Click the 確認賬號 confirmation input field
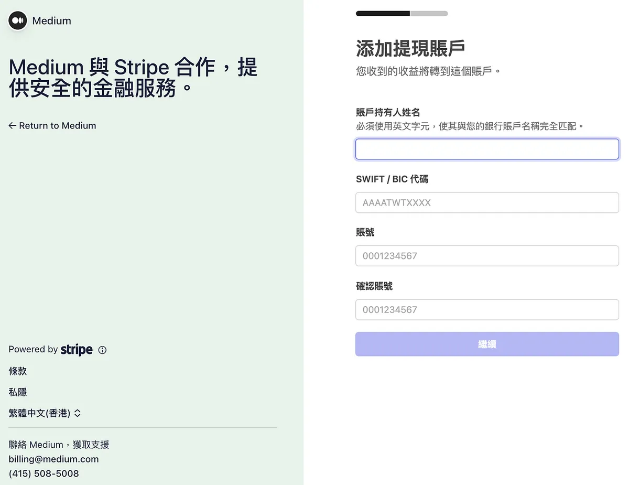Image resolution: width=629 pixels, height=485 pixels. [x=487, y=310]
